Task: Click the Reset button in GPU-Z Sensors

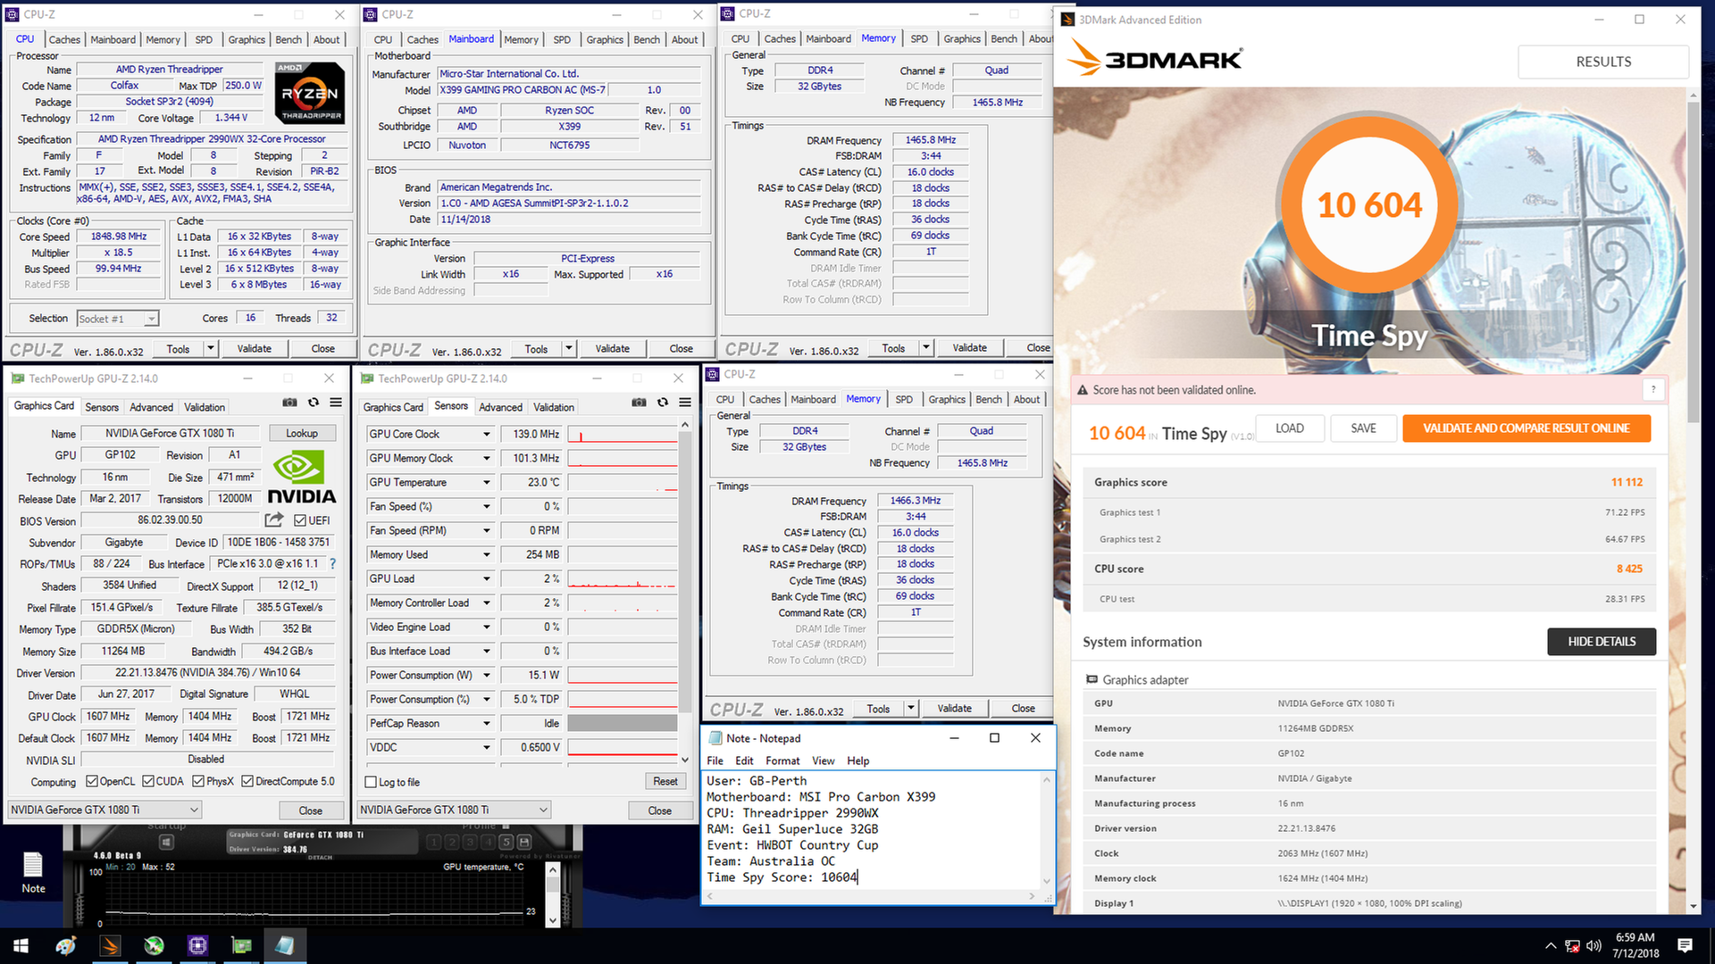Action: [x=665, y=781]
